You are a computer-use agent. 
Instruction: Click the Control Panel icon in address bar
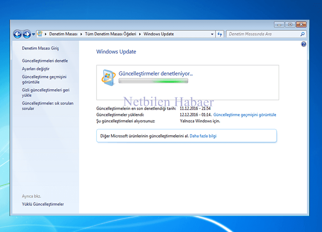click(40, 34)
